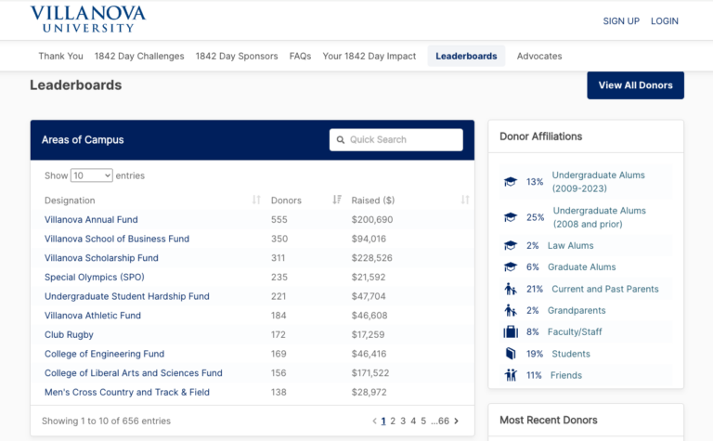Screen dimensions: 713x441
Task: Open the Club Rugby link
Action: click(69, 334)
